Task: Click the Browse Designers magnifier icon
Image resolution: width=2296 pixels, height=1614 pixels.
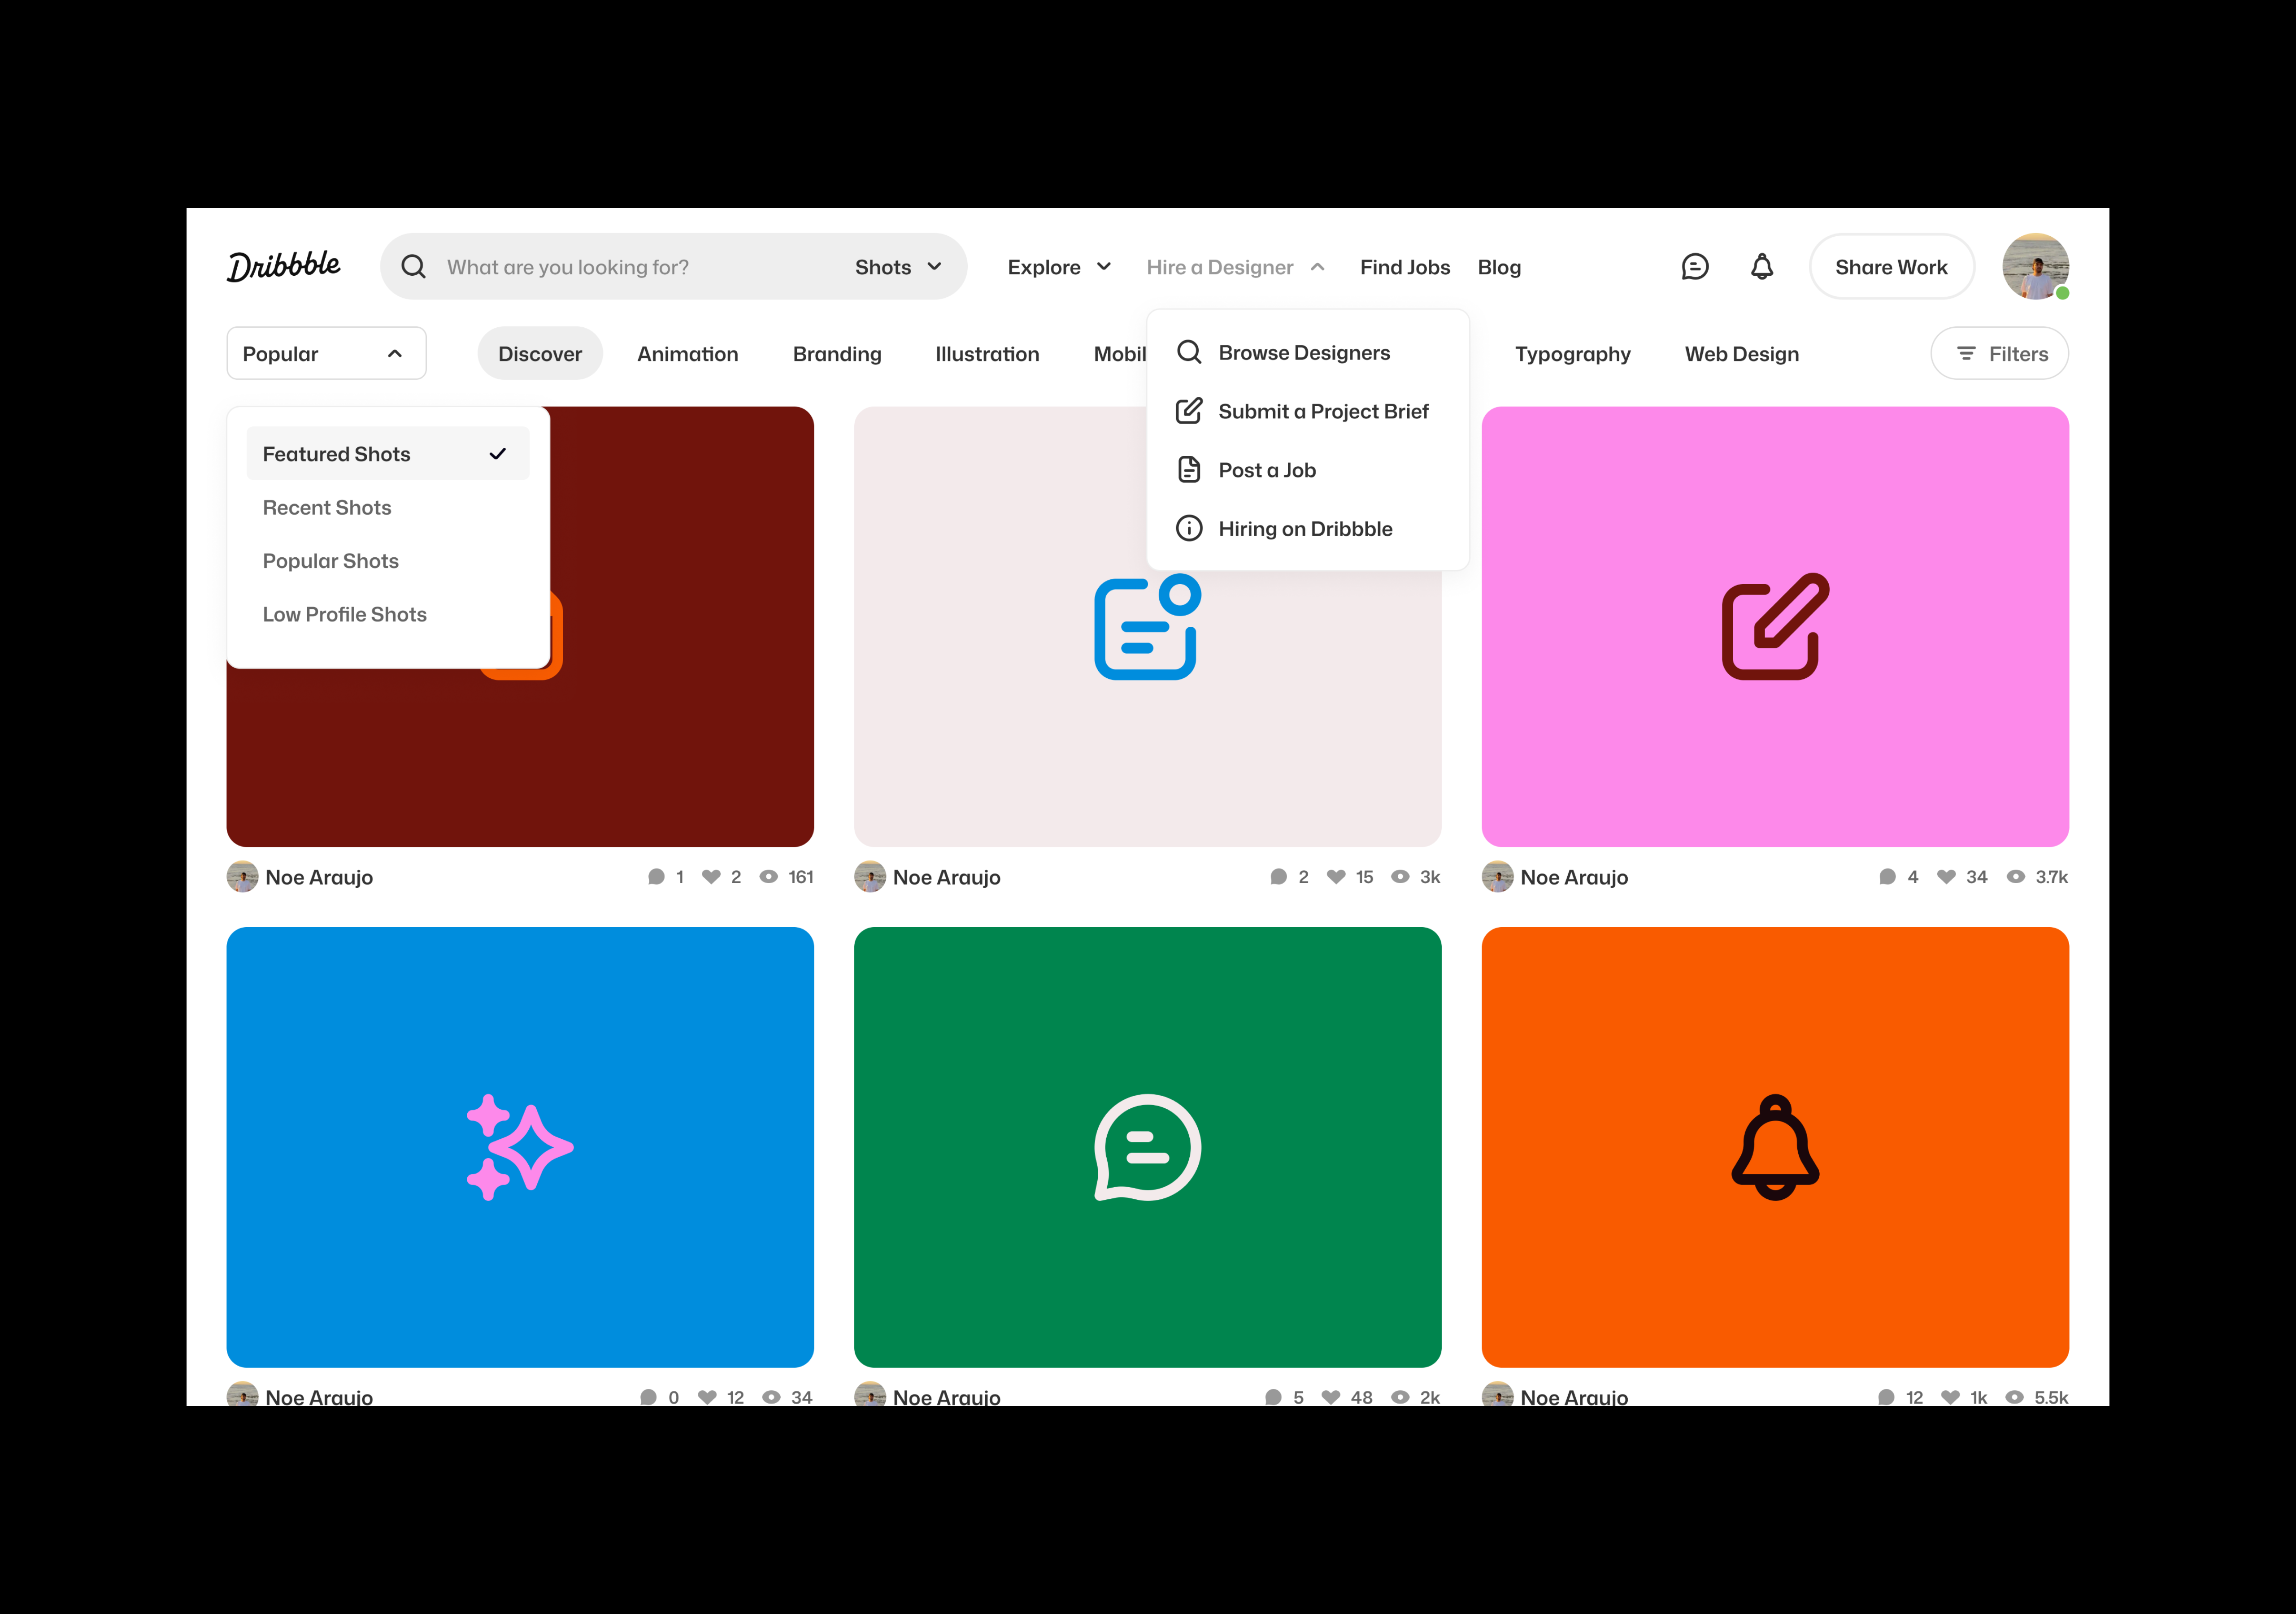Action: click(1189, 352)
